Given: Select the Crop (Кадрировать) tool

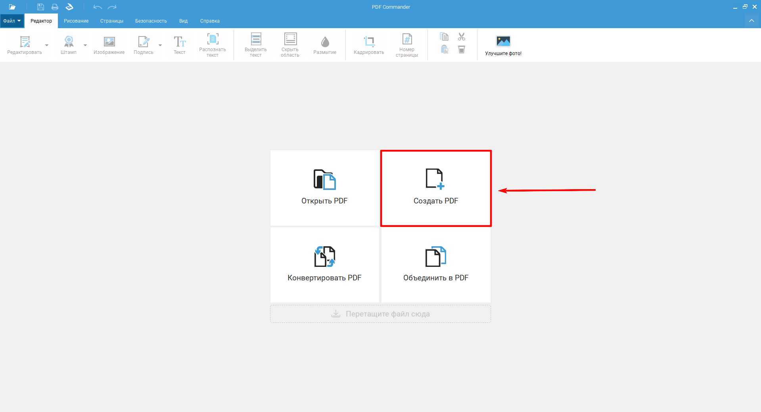Looking at the screenshot, I should pyautogui.click(x=369, y=42).
